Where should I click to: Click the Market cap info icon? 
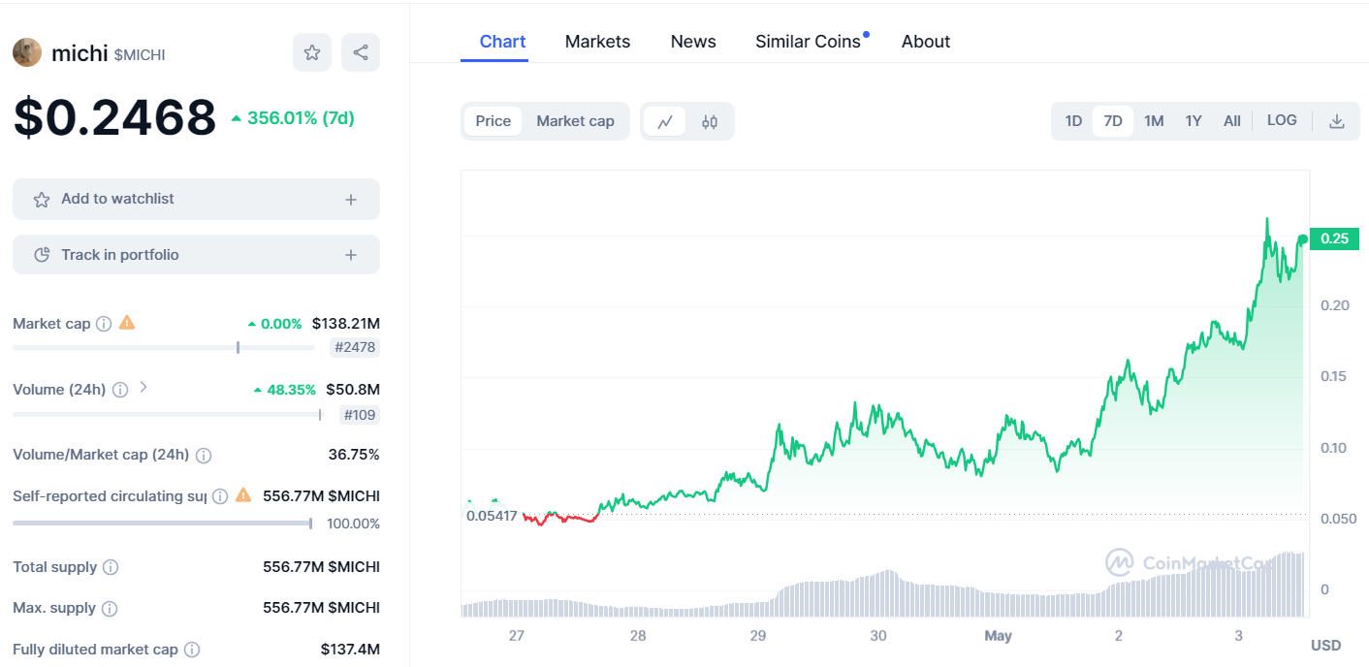click(104, 324)
